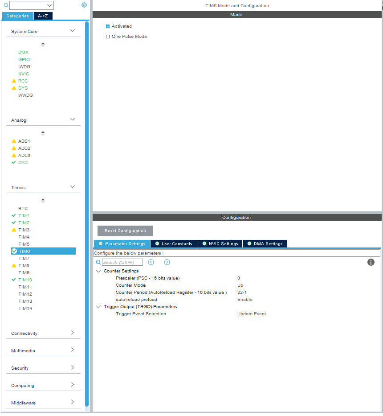The width and height of the screenshot is (383, 416).
Task: Click the warning icon beside ADC2
Action: click(x=14, y=148)
